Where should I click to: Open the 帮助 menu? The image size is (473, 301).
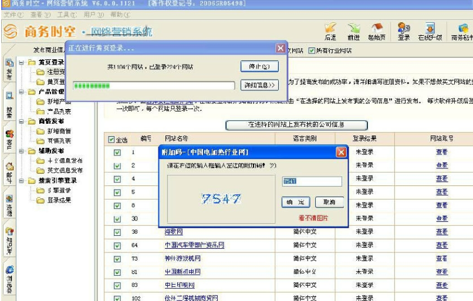120,15
